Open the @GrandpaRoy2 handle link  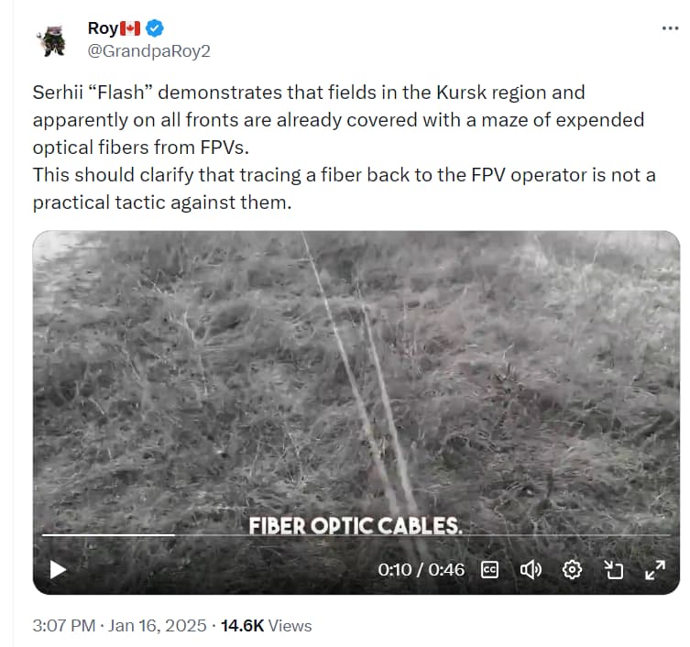pos(148,51)
